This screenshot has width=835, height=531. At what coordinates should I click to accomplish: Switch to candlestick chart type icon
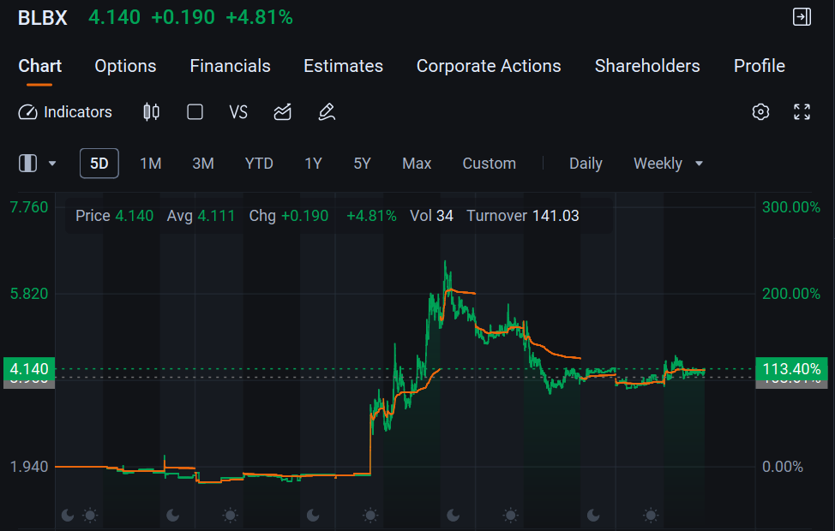point(151,112)
